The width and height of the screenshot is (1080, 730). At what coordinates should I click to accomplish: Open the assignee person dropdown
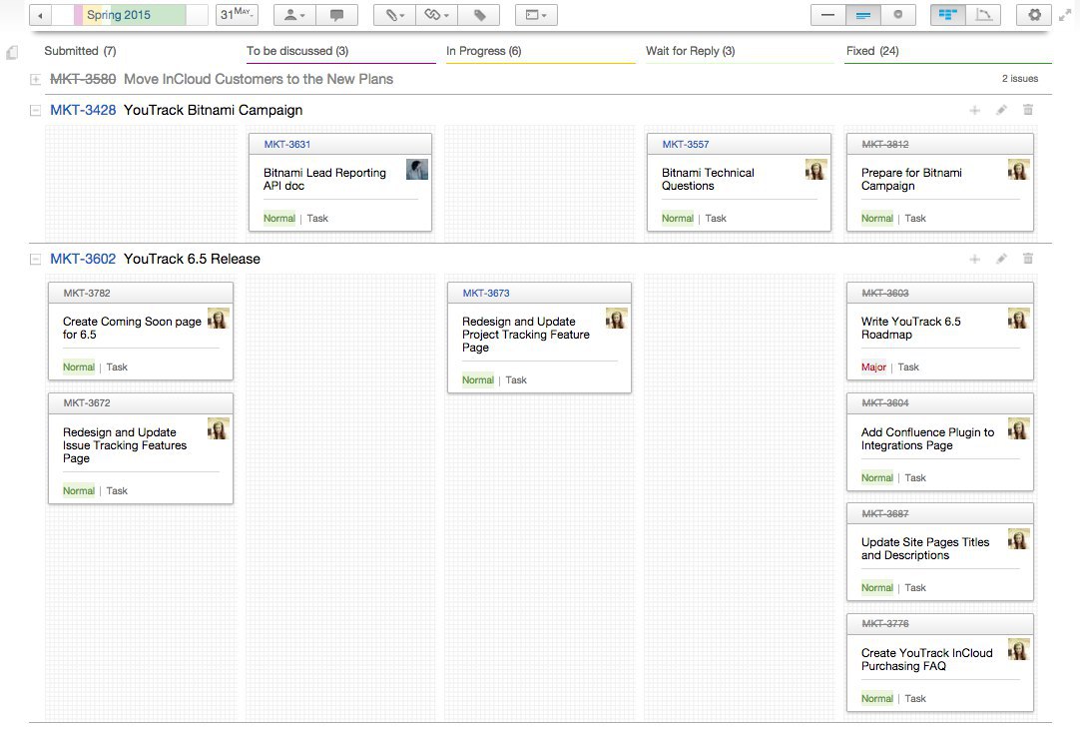coord(294,15)
